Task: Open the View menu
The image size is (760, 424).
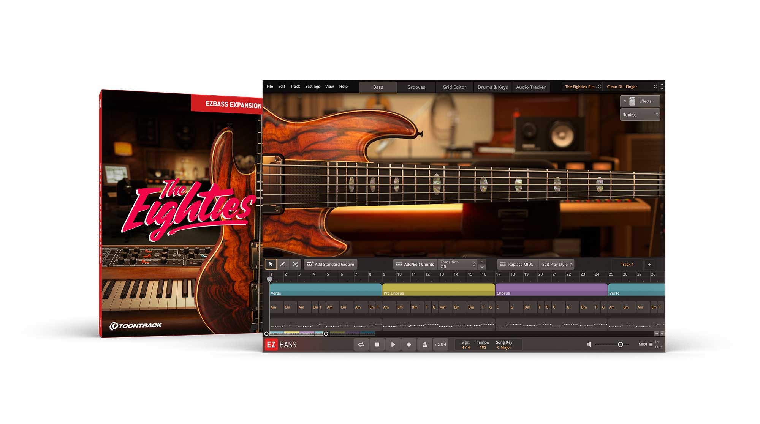Action: click(x=329, y=87)
